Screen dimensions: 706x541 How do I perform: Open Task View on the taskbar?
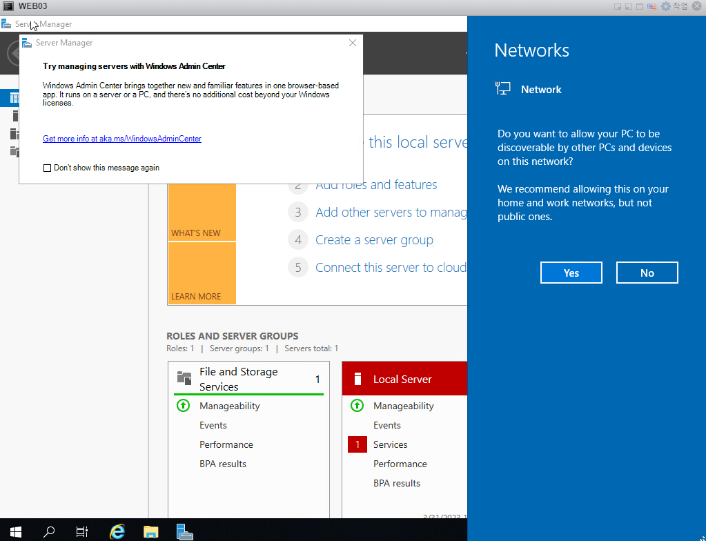pyautogui.click(x=82, y=531)
